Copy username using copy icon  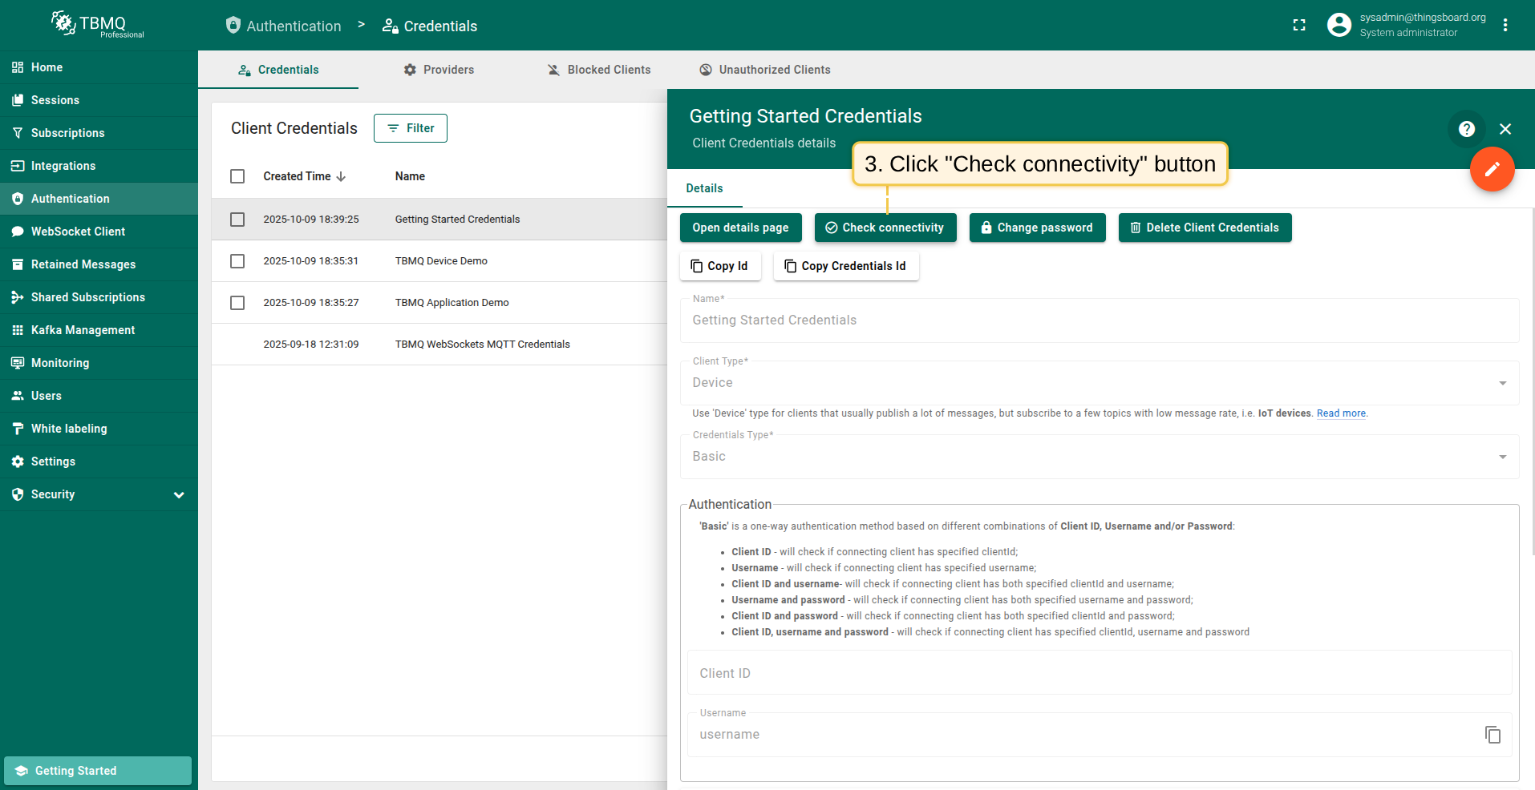(x=1492, y=735)
